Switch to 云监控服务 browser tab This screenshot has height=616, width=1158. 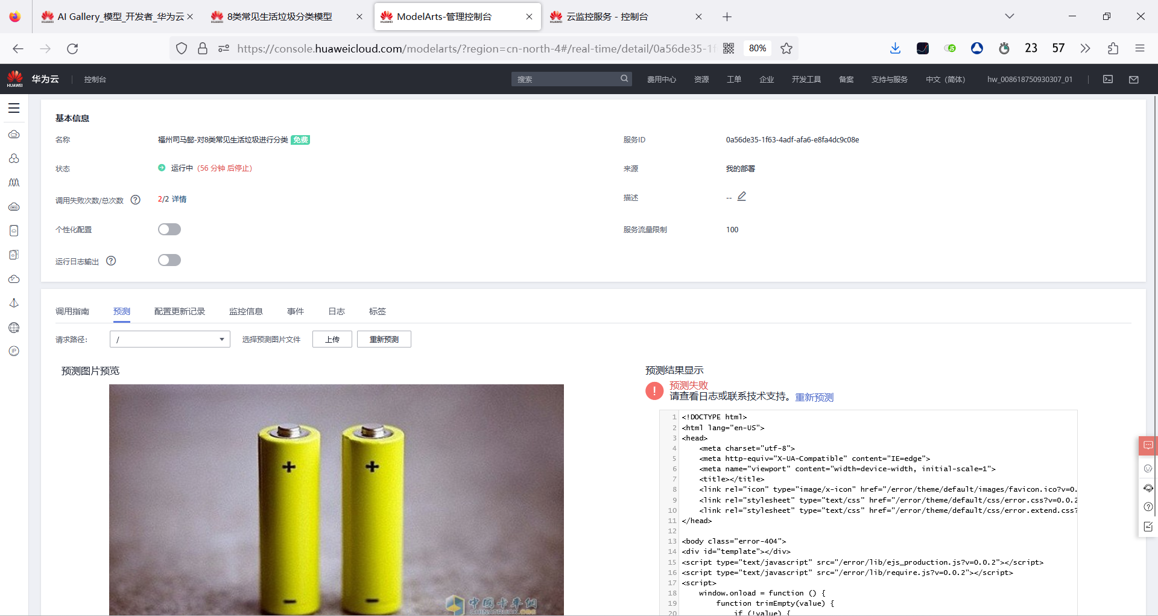pos(625,17)
